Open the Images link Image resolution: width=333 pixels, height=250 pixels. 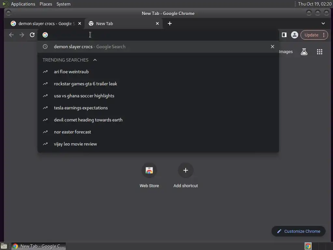coord(286,52)
